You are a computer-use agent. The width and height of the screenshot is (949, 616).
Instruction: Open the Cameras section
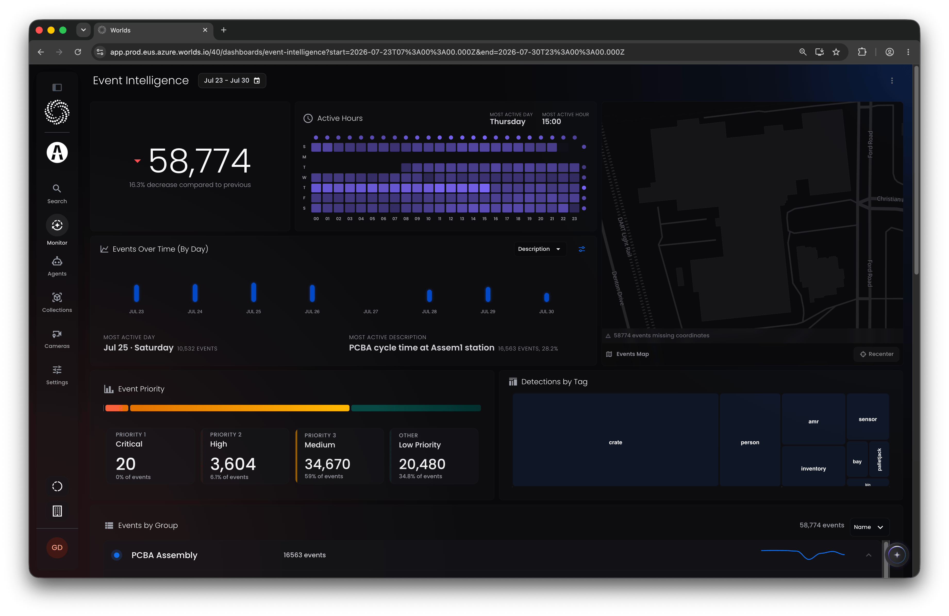click(57, 339)
